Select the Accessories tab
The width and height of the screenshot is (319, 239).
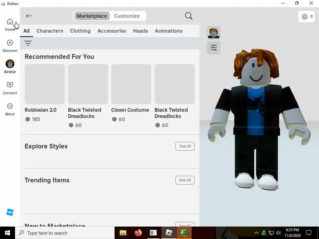(x=112, y=31)
